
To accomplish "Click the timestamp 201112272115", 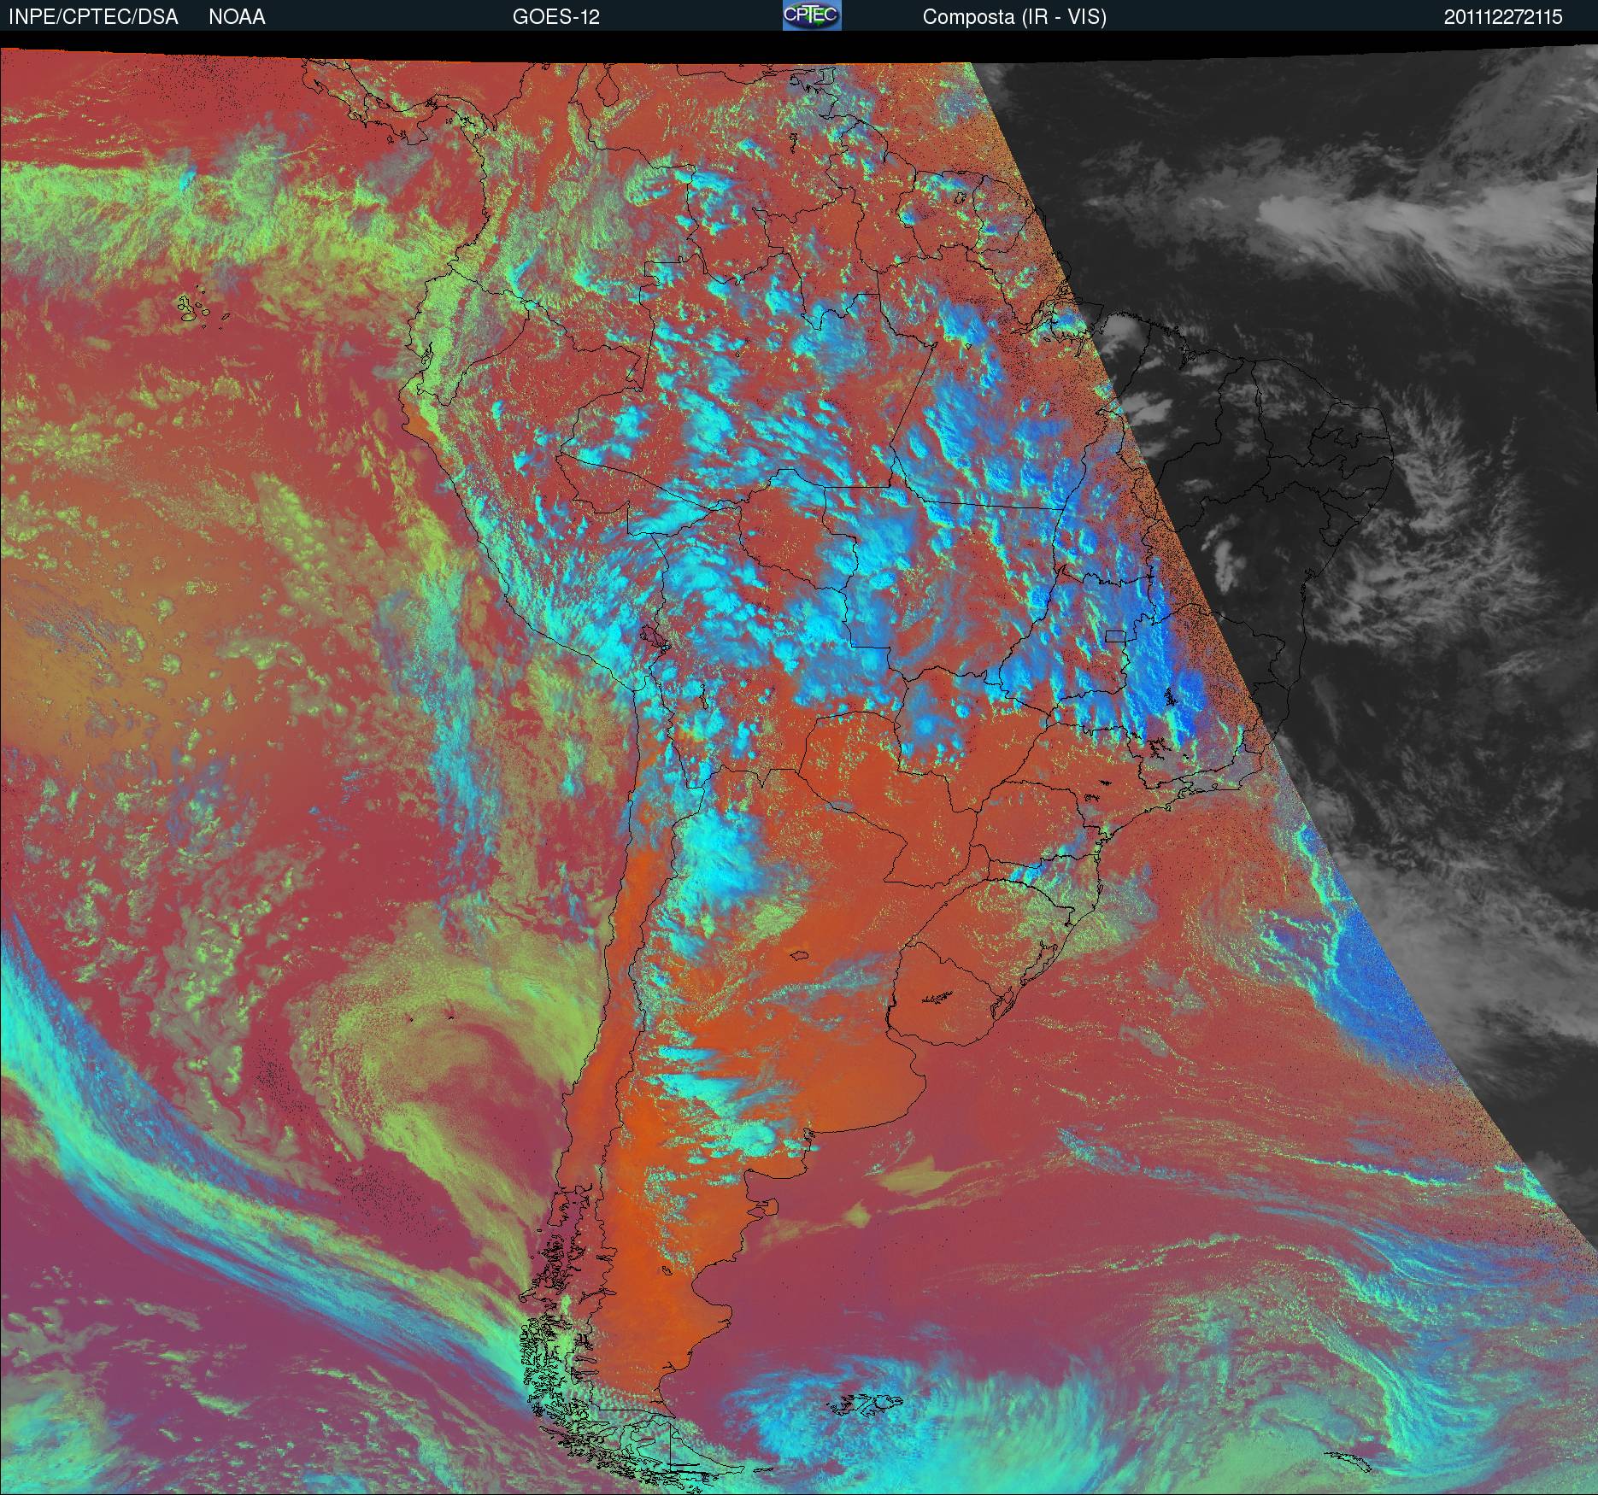I will pos(1503,17).
